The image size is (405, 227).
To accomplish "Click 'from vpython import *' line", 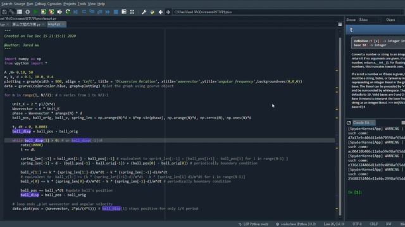I will coord(25,63).
